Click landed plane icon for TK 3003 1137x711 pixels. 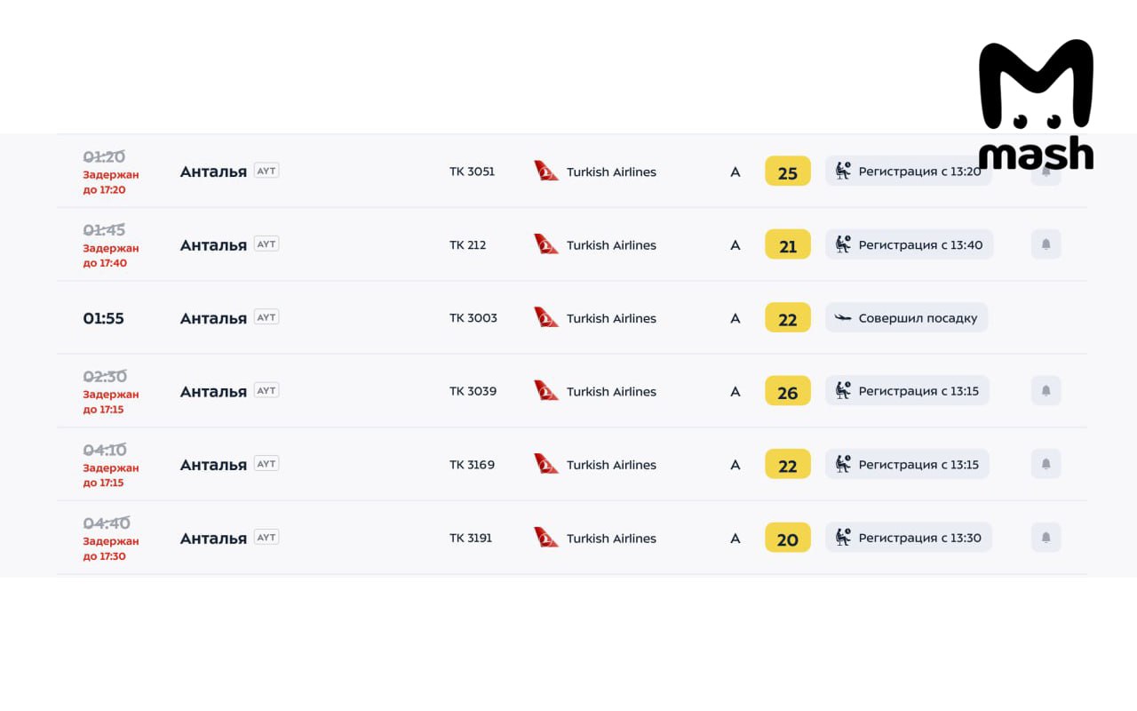(x=843, y=317)
